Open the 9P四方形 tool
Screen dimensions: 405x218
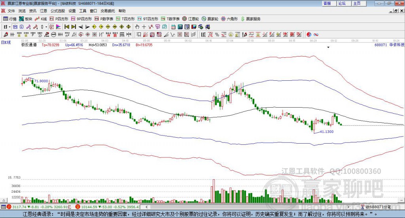click(x=81, y=19)
